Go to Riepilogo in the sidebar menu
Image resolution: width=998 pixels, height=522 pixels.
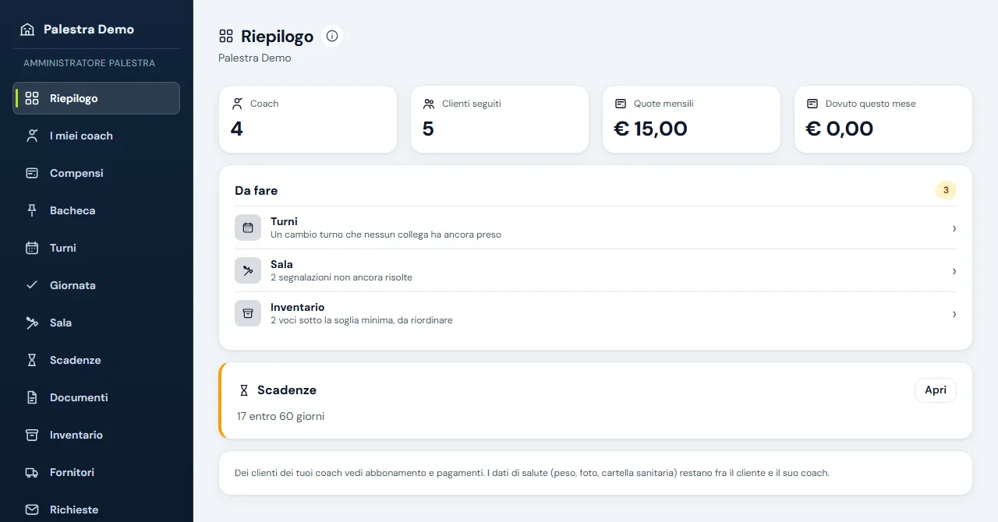tap(97, 98)
